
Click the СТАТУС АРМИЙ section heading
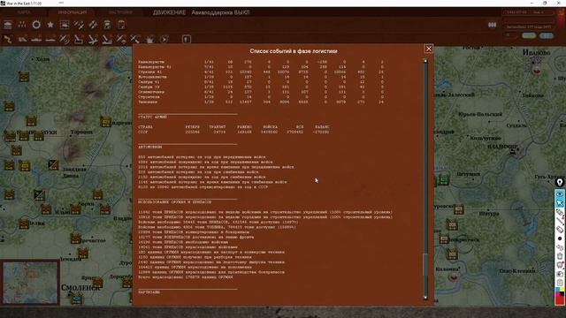pos(152,117)
